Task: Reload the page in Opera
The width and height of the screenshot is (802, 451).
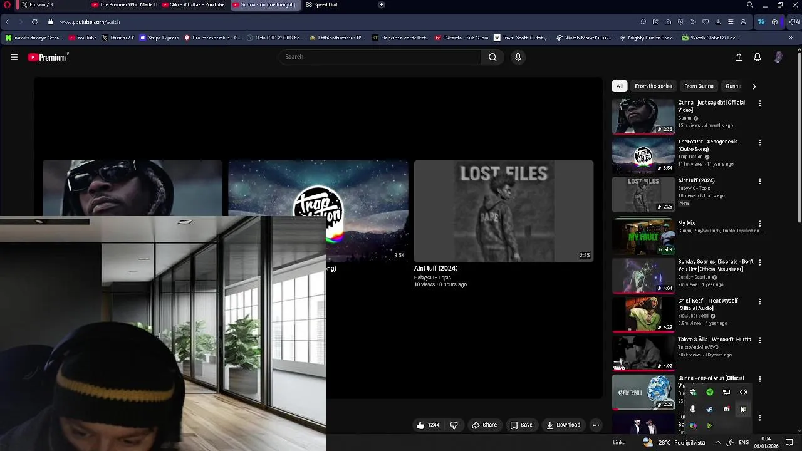Action: pyautogui.click(x=34, y=22)
